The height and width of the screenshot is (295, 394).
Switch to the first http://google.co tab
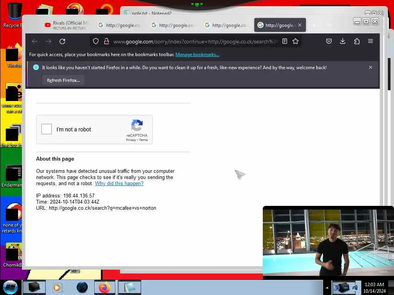119,25
